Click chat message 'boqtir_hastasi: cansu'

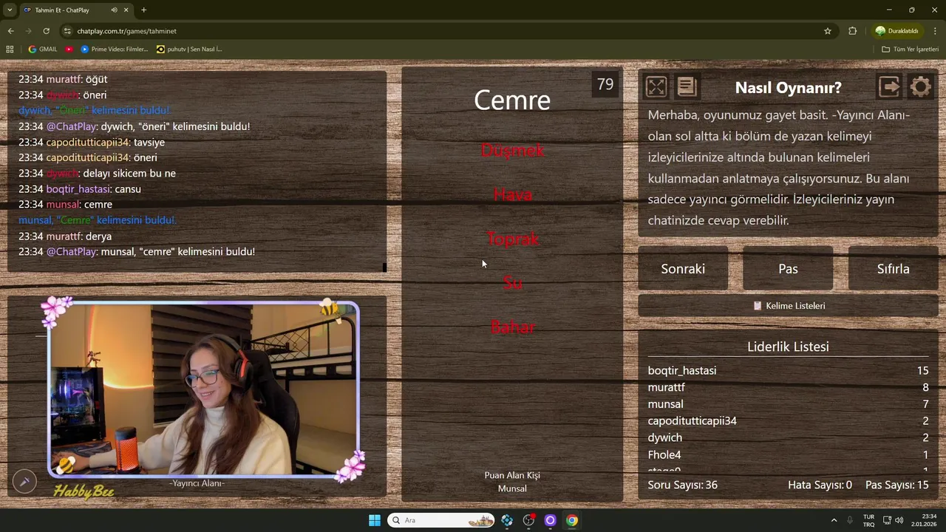(x=80, y=188)
